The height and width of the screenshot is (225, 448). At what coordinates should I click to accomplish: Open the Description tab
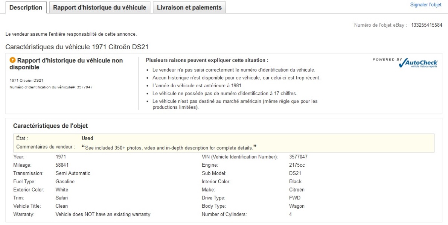pyautogui.click(x=26, y=8)
